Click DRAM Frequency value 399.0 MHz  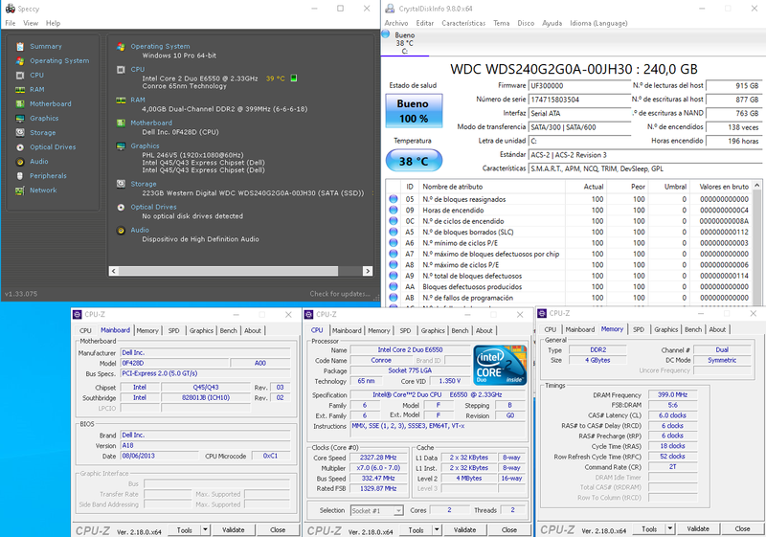pyautogui.click(x=673, y=395)
